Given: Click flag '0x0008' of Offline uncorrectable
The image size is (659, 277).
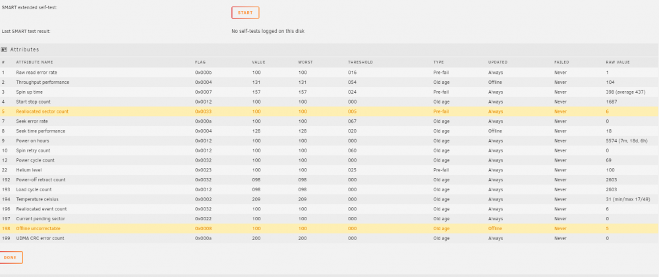Looking at the screenshot, I should coord(203,228).
